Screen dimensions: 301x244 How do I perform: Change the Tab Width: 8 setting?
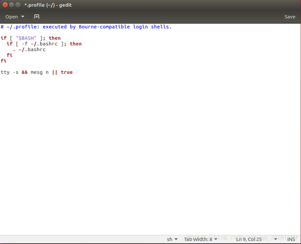point(200,239)
